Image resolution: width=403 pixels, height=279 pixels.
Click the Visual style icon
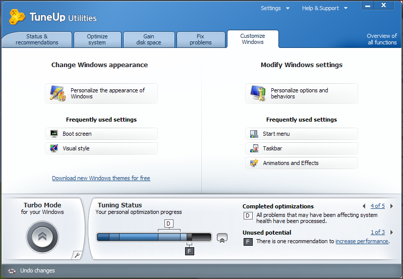(x=54, y=148)
